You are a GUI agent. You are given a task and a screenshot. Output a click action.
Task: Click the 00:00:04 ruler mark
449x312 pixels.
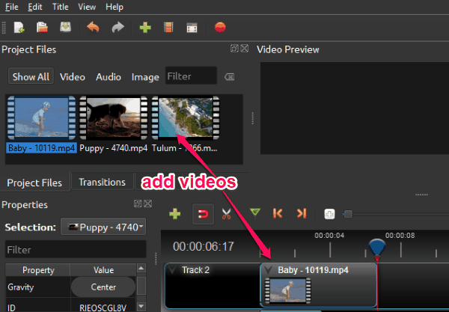(x=329, y=236)
